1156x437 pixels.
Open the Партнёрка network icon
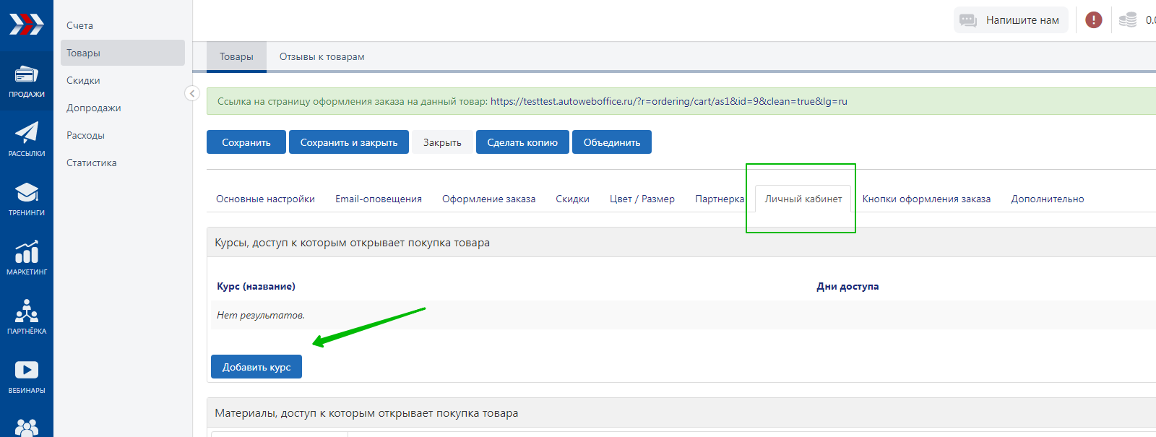pos(27,311)
